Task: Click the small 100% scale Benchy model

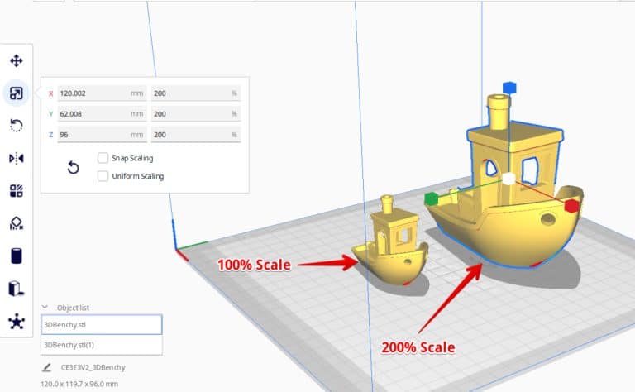Action: click(x=389, y=248)
